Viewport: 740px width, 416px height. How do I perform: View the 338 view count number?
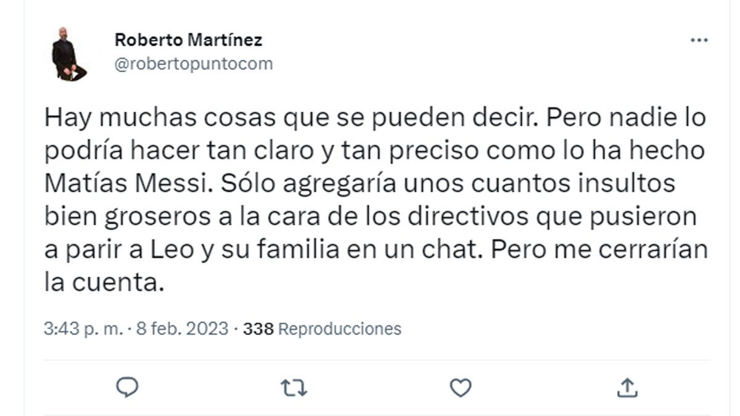coord(258,329)
